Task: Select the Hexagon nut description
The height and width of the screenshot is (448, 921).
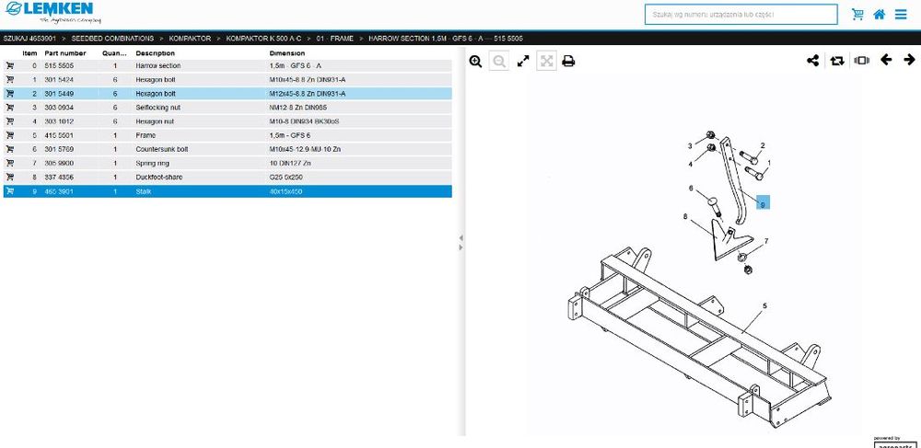Action: 155,121
